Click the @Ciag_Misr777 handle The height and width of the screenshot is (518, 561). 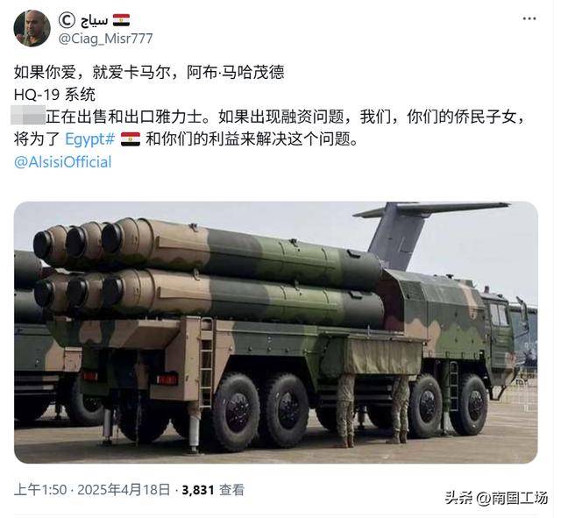point(105,39)
